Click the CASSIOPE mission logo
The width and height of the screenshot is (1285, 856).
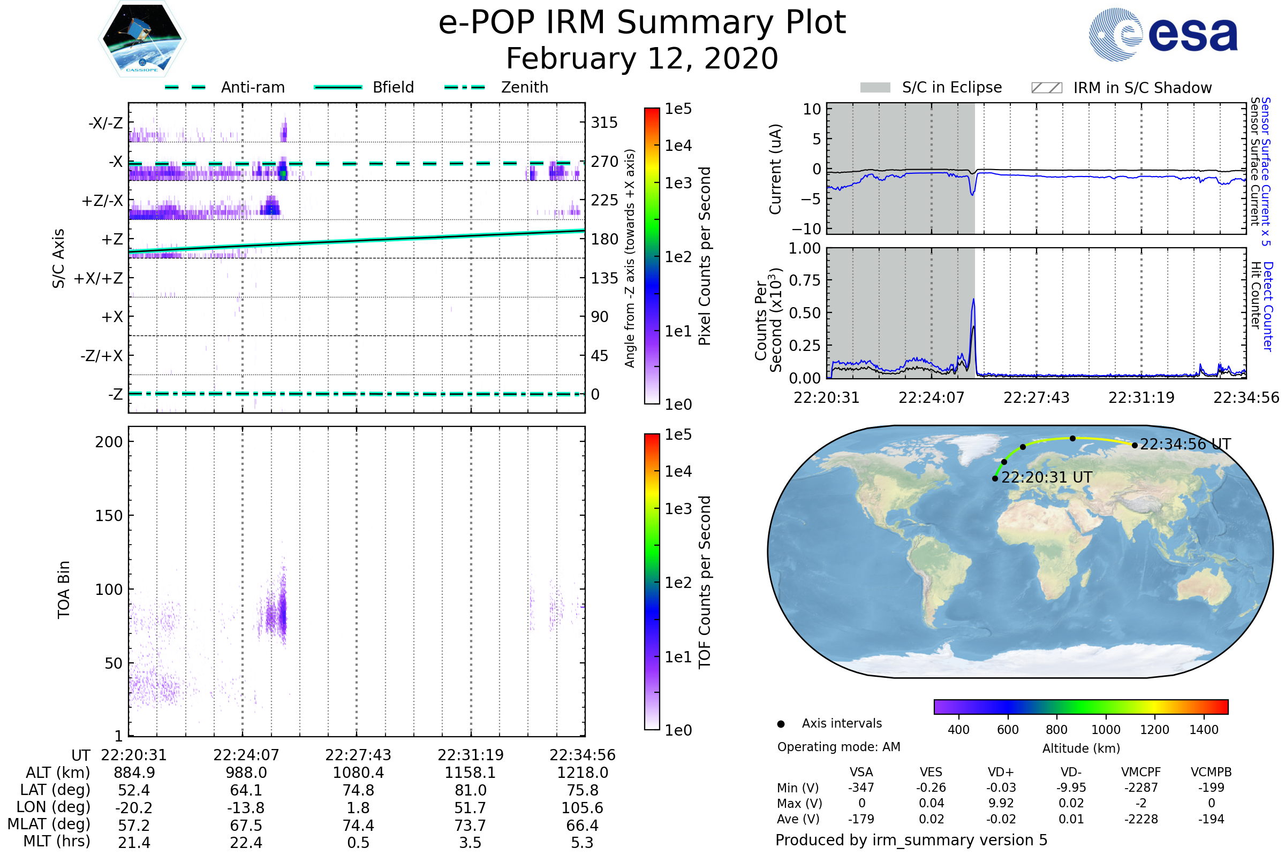tap(142, 39)
